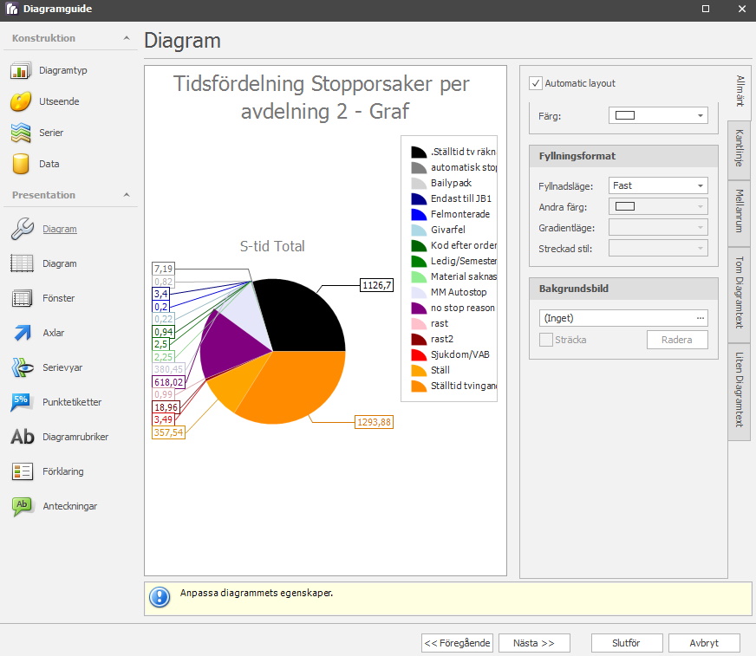Click the Diagramrubriker Ab icon
Viewport: 756px width, 656px height.
coord(23,437)
